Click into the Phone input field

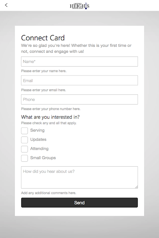click(x=79, y=99)
